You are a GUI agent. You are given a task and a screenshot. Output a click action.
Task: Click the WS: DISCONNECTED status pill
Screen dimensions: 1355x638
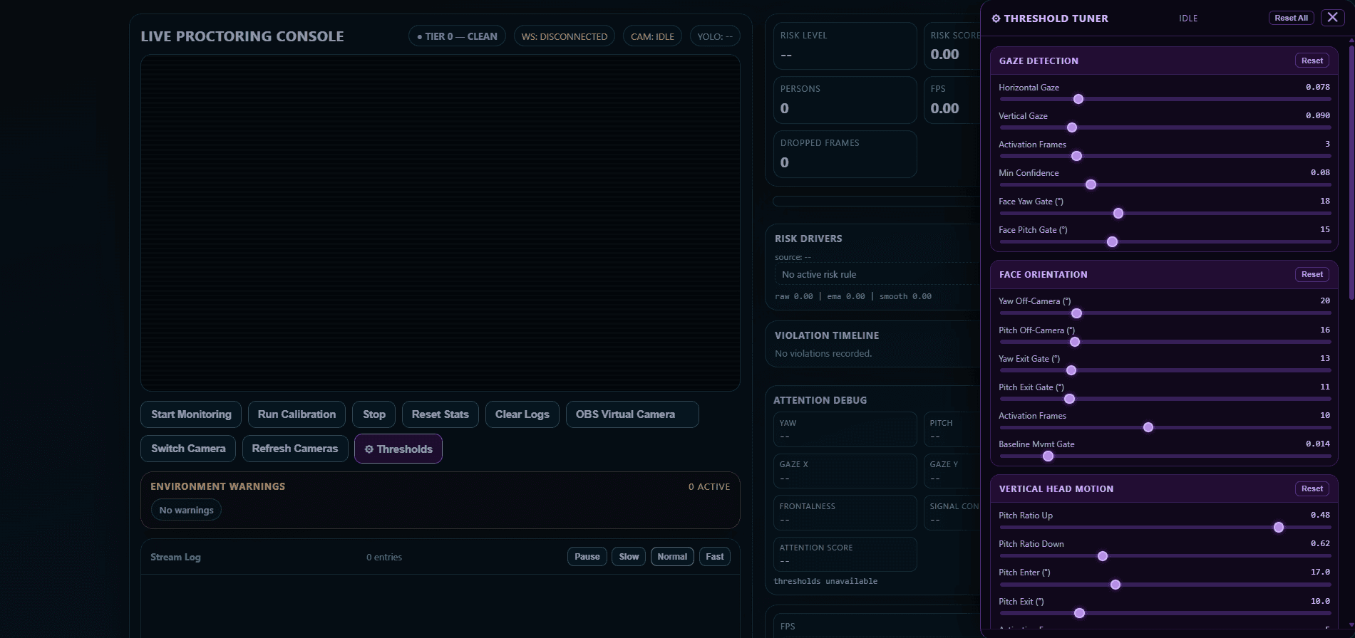(x=564, y=36)
